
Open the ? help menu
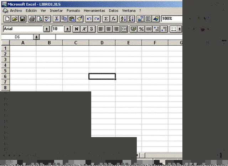[140, 11]
